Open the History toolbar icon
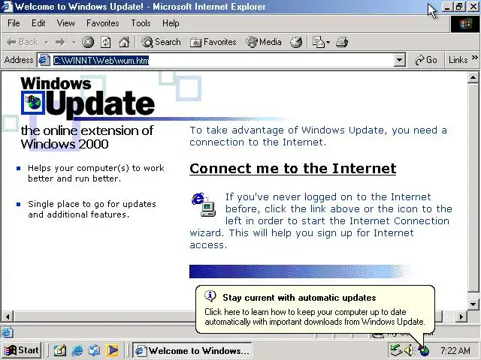Screen dimensions: 481x360 (296, 42)
